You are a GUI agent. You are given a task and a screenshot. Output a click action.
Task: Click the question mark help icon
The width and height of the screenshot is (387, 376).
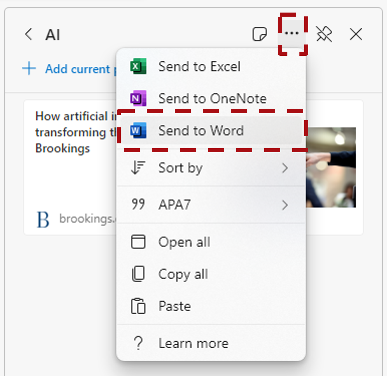(139, 343)
